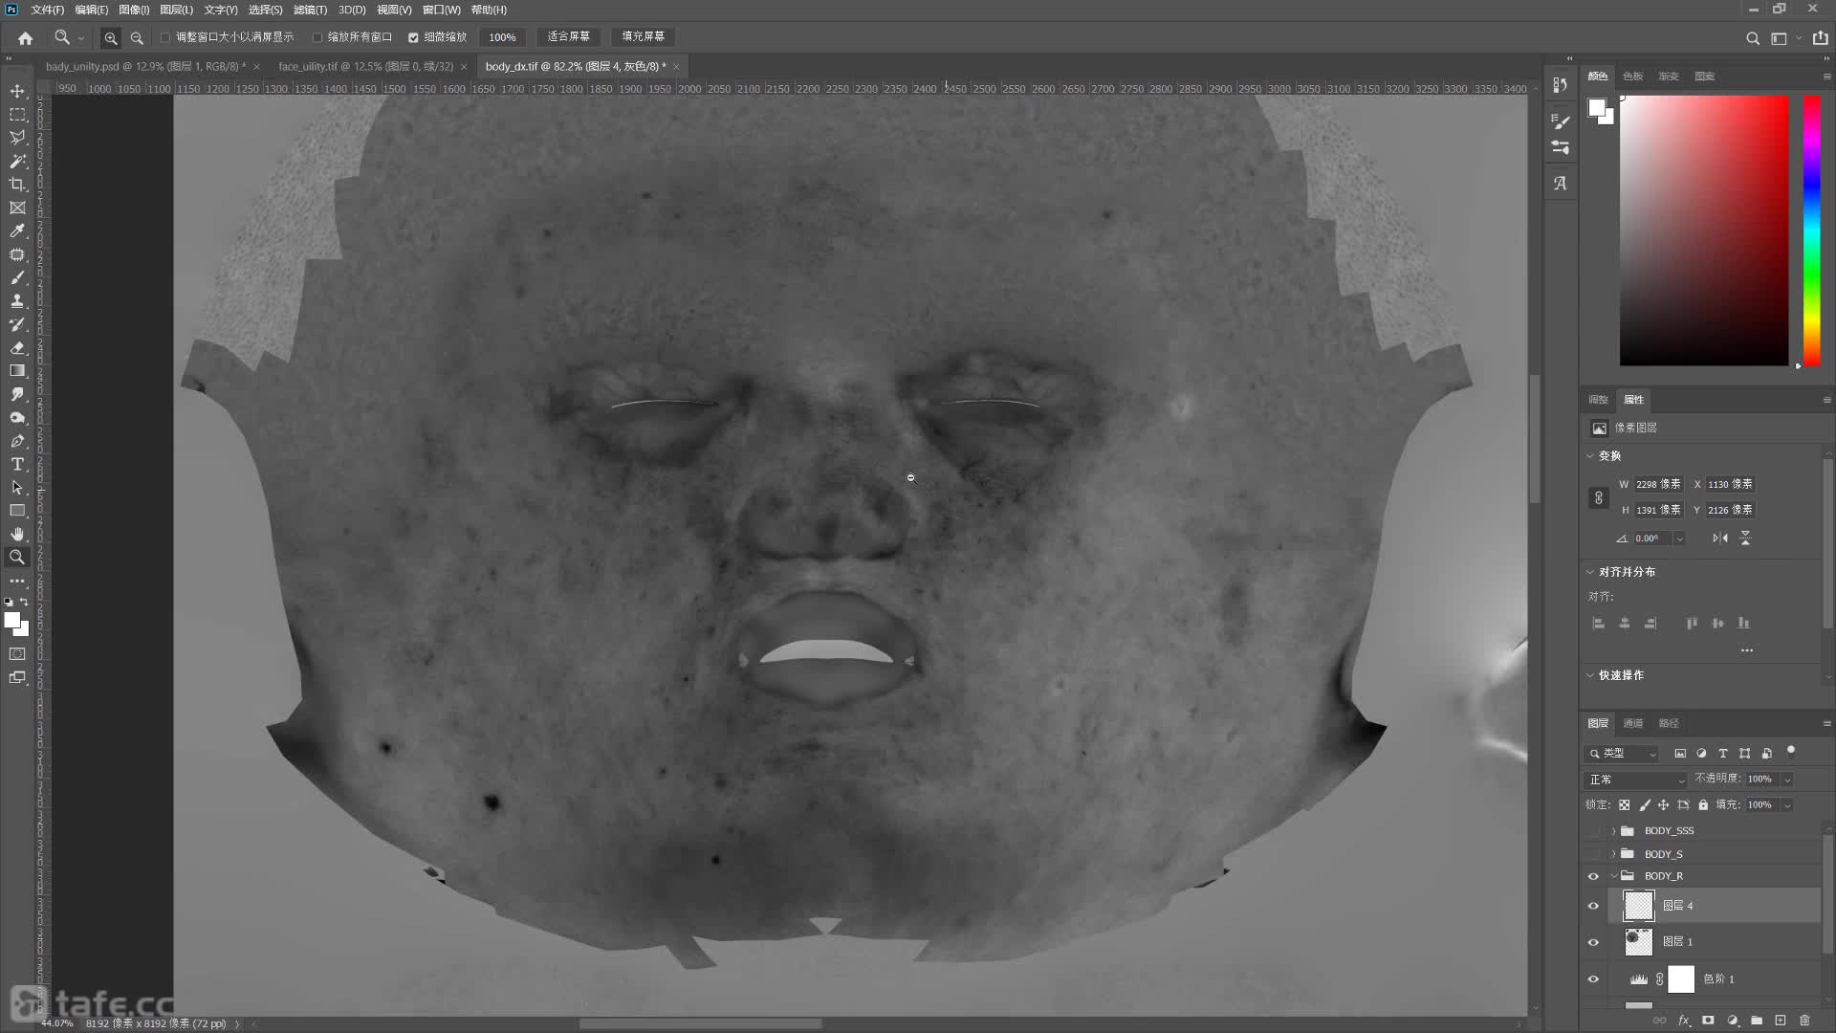Hide the BODY_R group

1593,876
